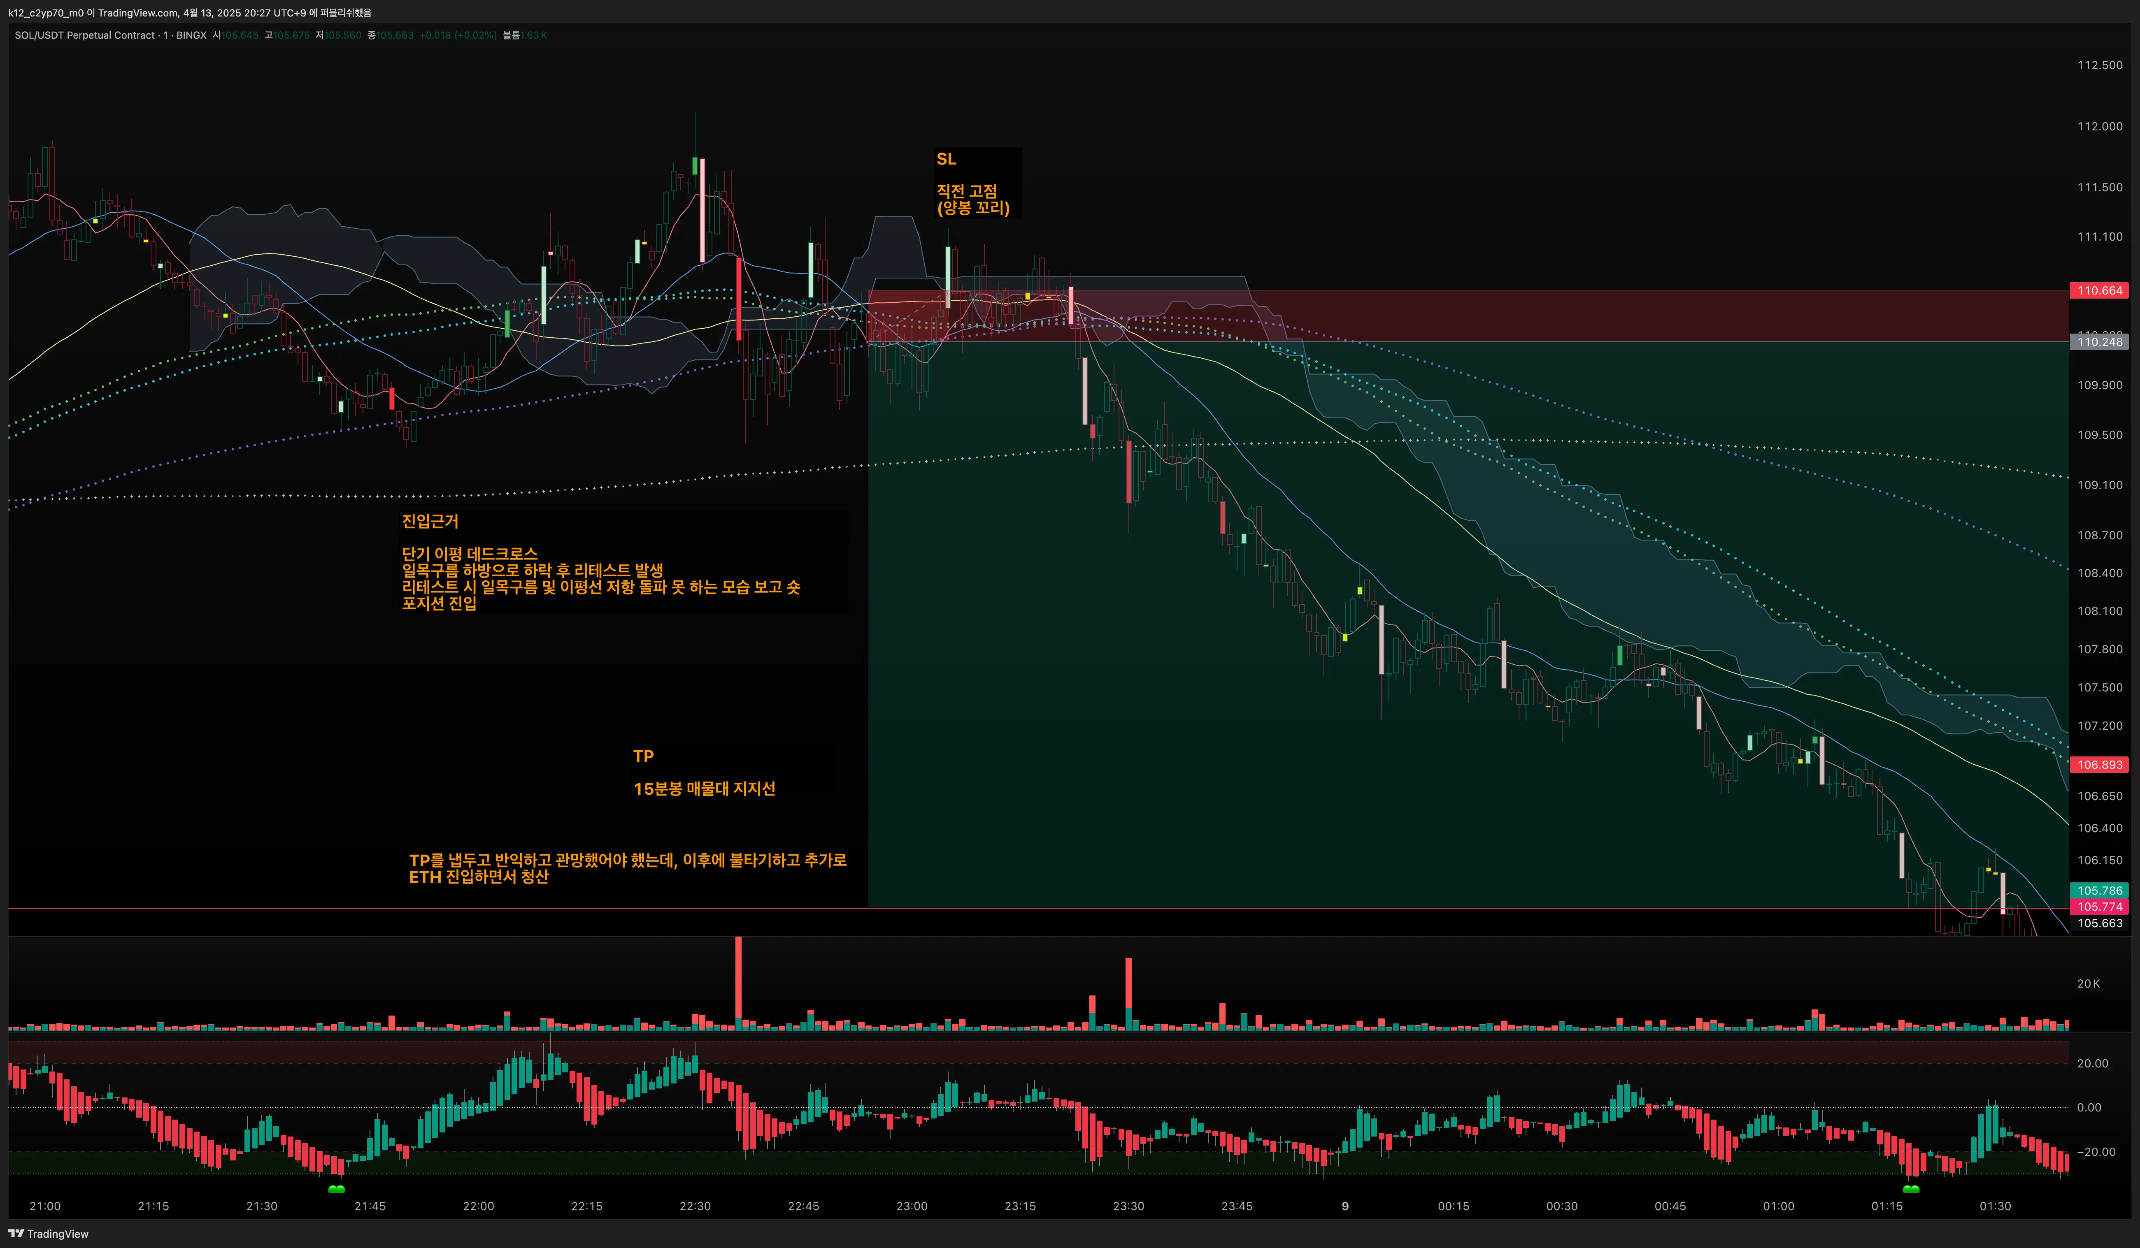Viewport: 2140px width, 1248px height.
Task: Select the pink 105.774 price label
Action: 2099,907
